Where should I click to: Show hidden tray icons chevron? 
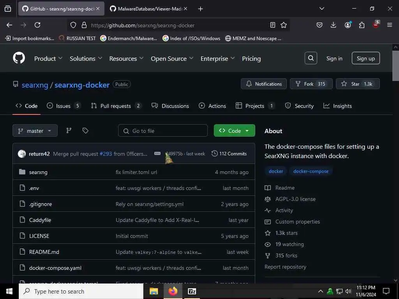(x=321, y=291)
